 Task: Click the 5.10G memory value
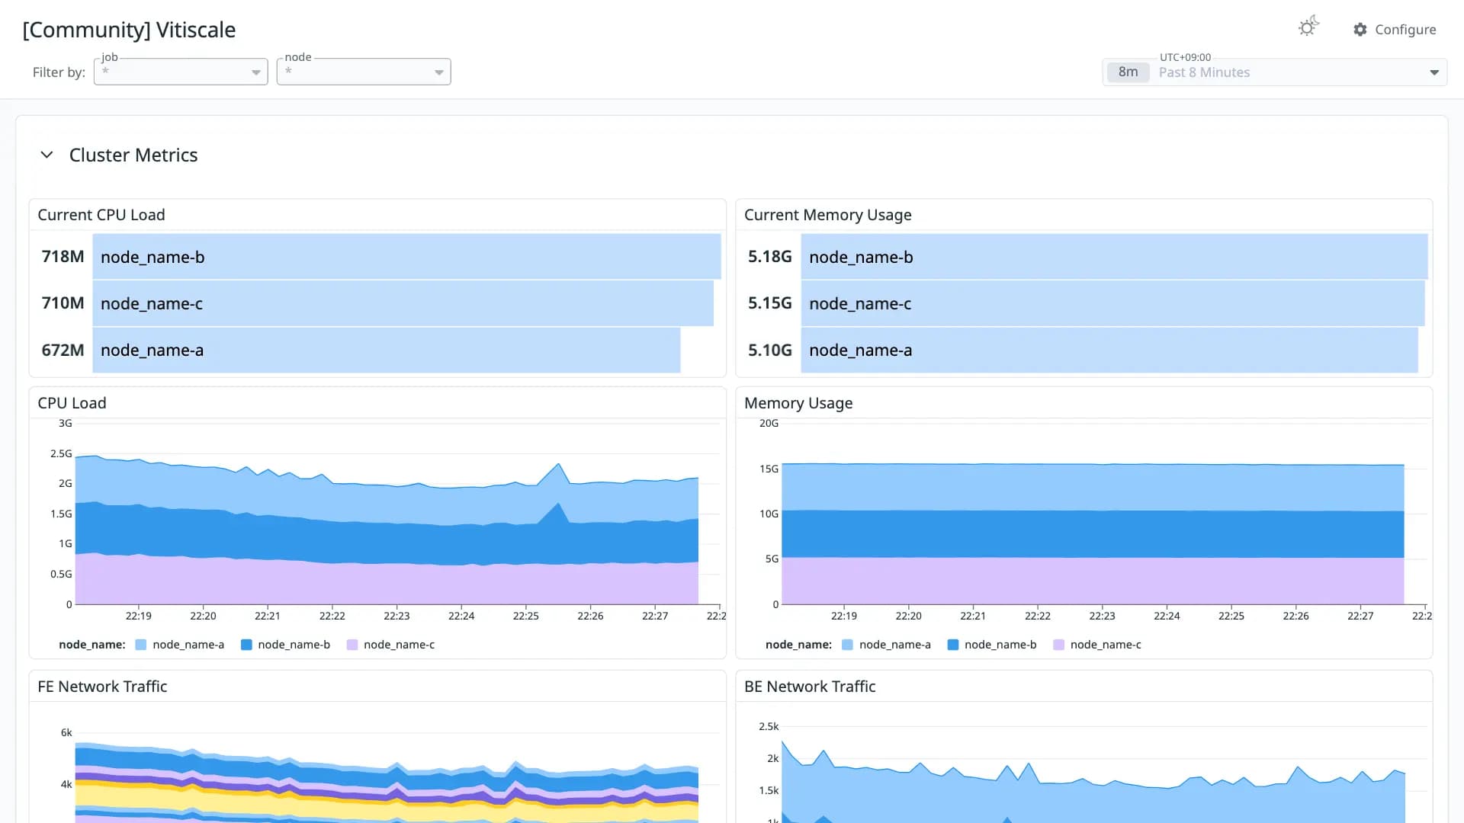click(769, 350)
